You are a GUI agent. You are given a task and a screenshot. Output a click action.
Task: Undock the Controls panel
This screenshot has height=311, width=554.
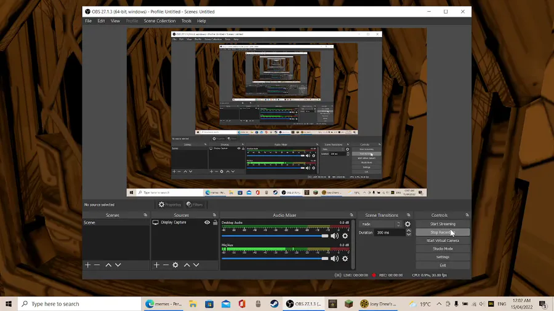tap(467, 215)
